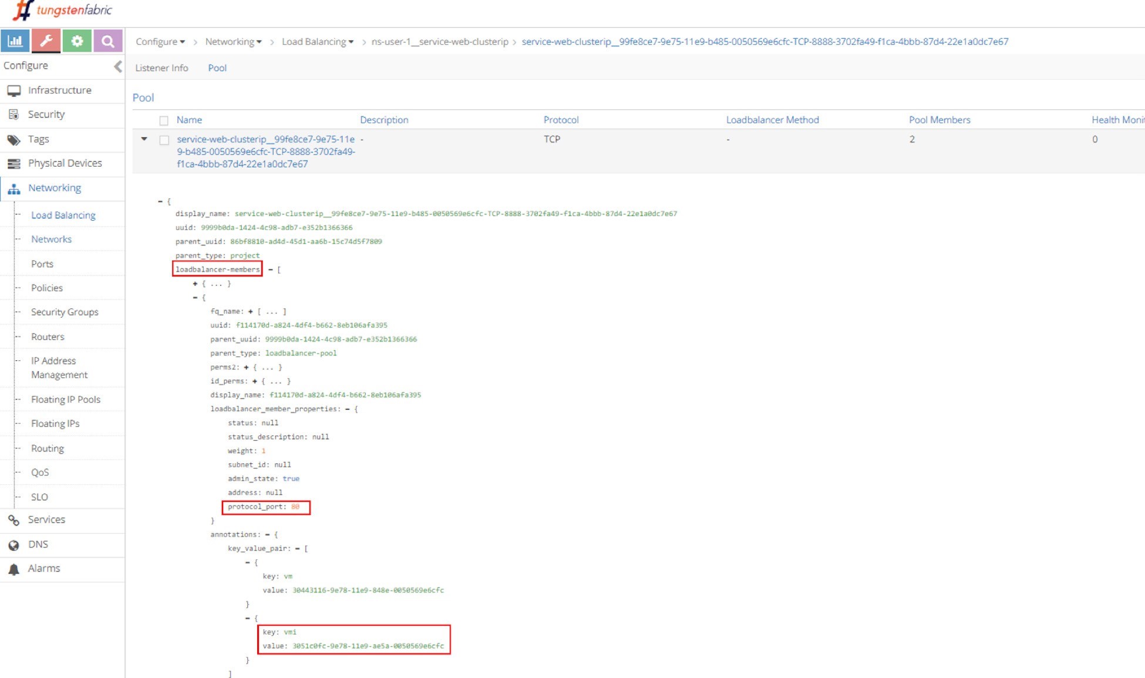Expand the id_perms collapsed object
The image size is (1145, 678).
point(254,381)
